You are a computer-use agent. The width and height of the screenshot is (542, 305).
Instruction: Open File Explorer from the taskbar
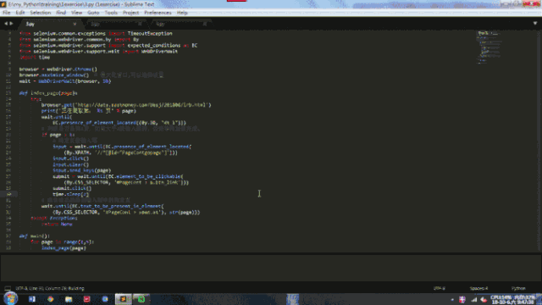[69, 299]
